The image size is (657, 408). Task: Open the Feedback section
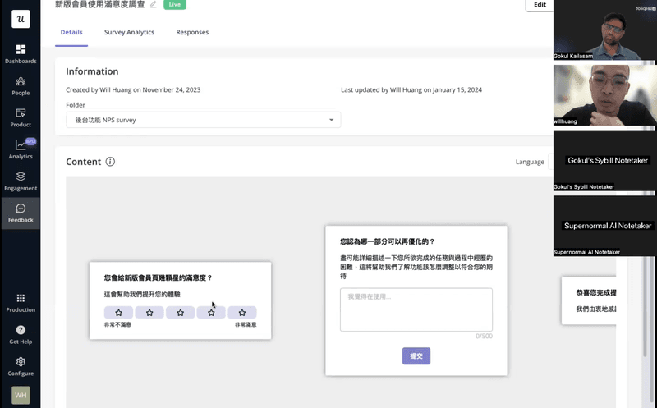21,213
